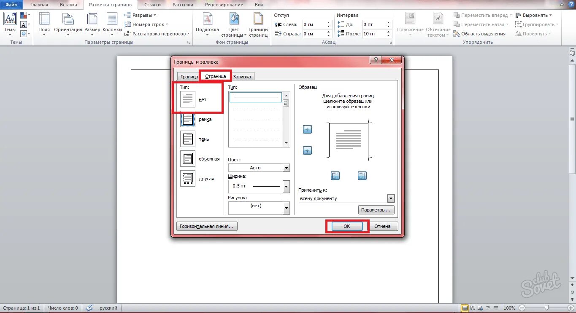Select the 'другая' custom border type
Viewport: 576px width, 313px height.
tap(188, 179)
